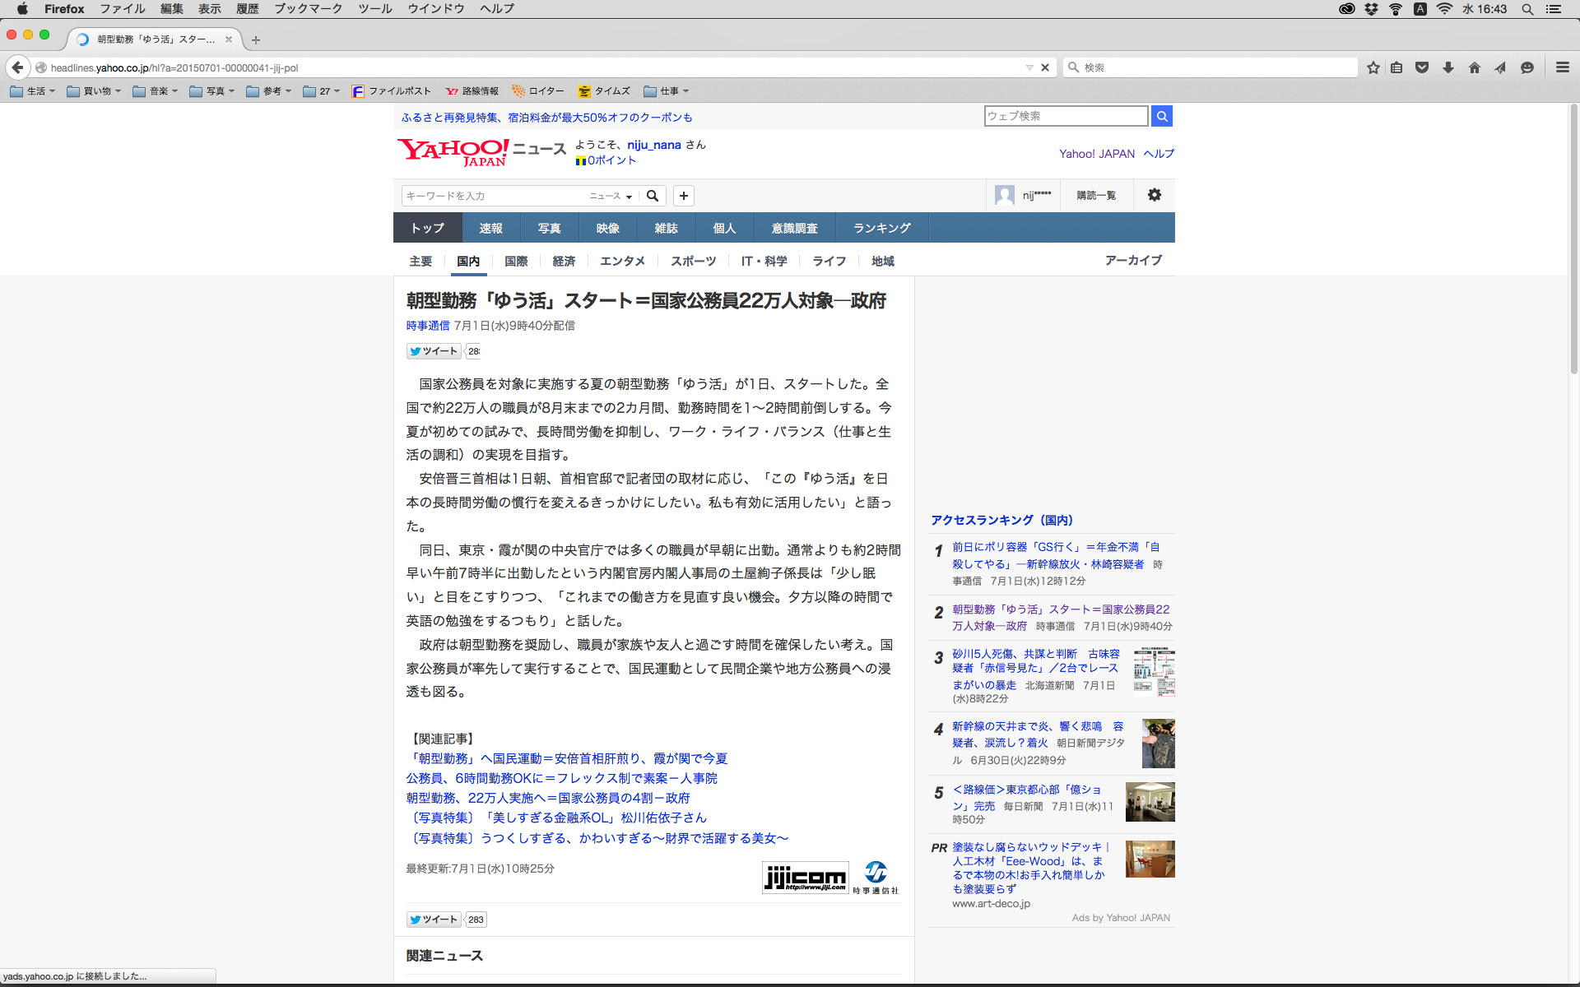Open URL history dropdown arrow in address bar
Screen dimensions: 1580x987
(x=1029, y=67)
